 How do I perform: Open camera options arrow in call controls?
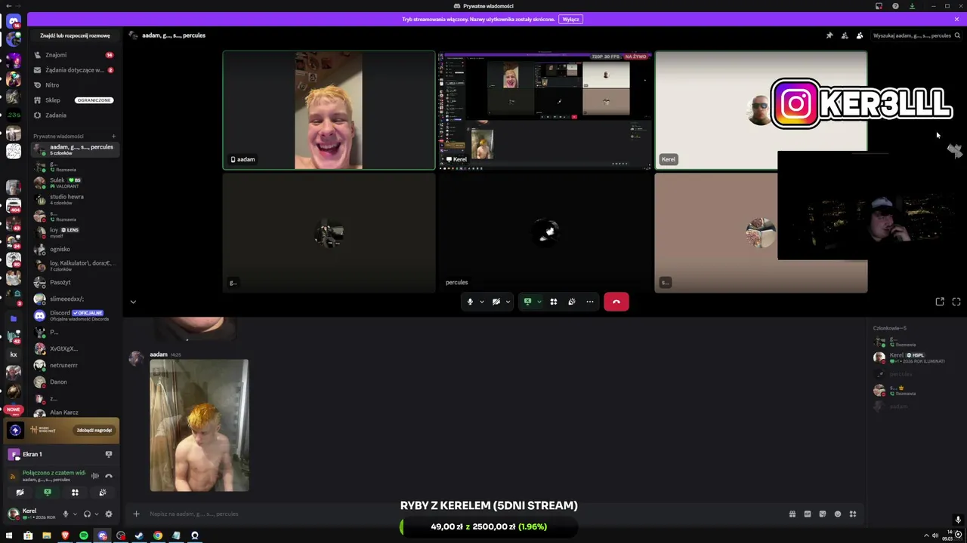click(x=508, y=302)
